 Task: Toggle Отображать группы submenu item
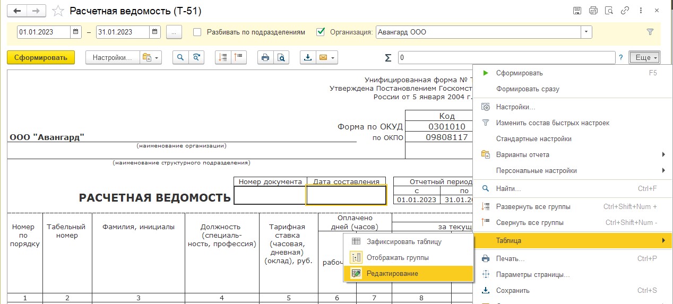click(408, 258)
